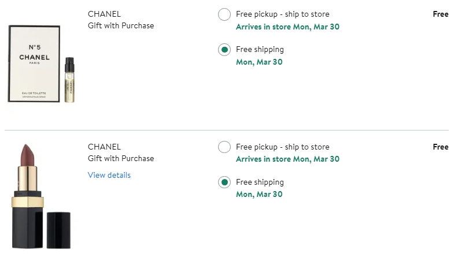454x261 pixels.
Task: Select free shipping radio for perfume sample
Action: (224, 50)
